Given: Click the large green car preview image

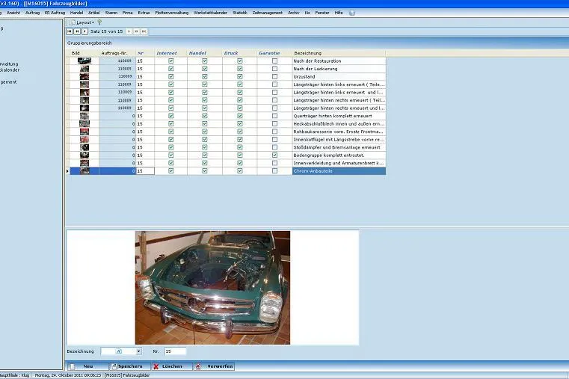Looking at the screenshot, I should (x=212, y=288).
